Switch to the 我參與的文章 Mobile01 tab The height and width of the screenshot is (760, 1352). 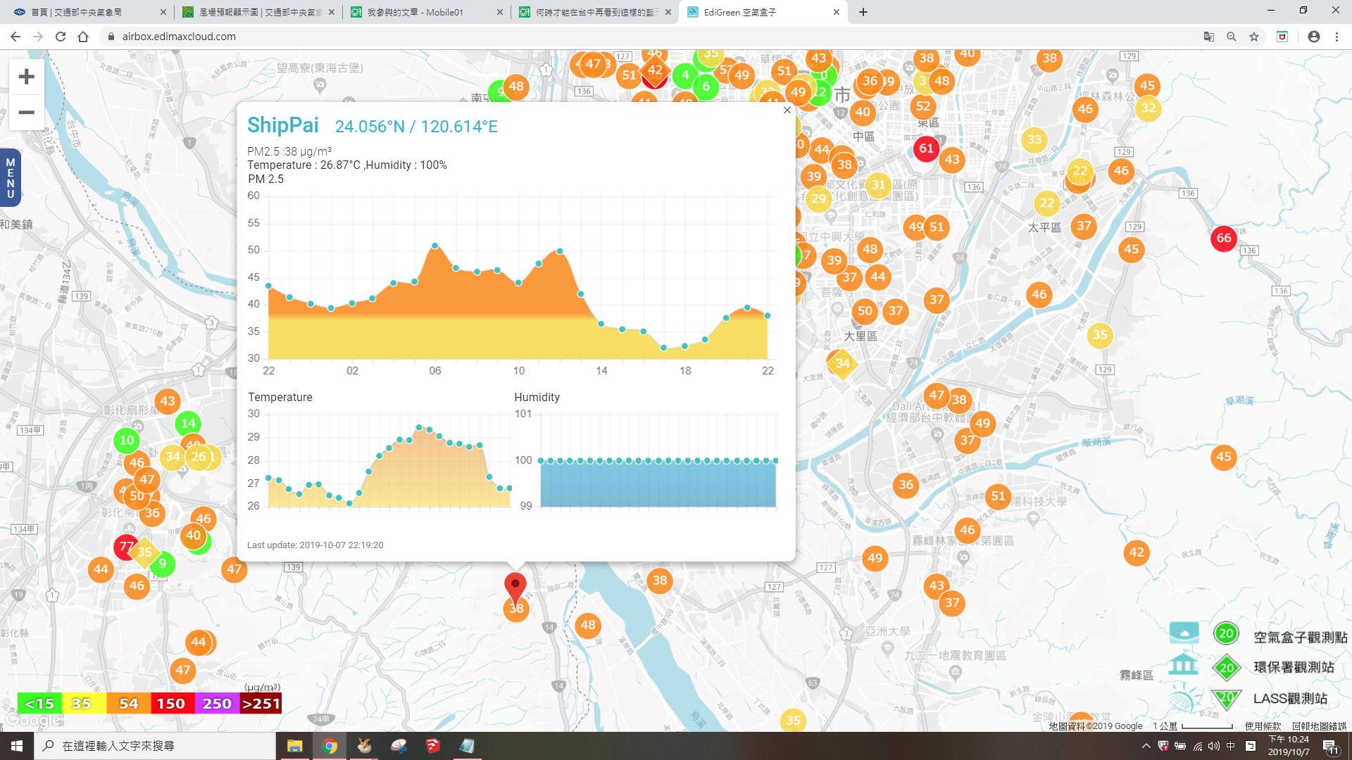pos(425,12)
